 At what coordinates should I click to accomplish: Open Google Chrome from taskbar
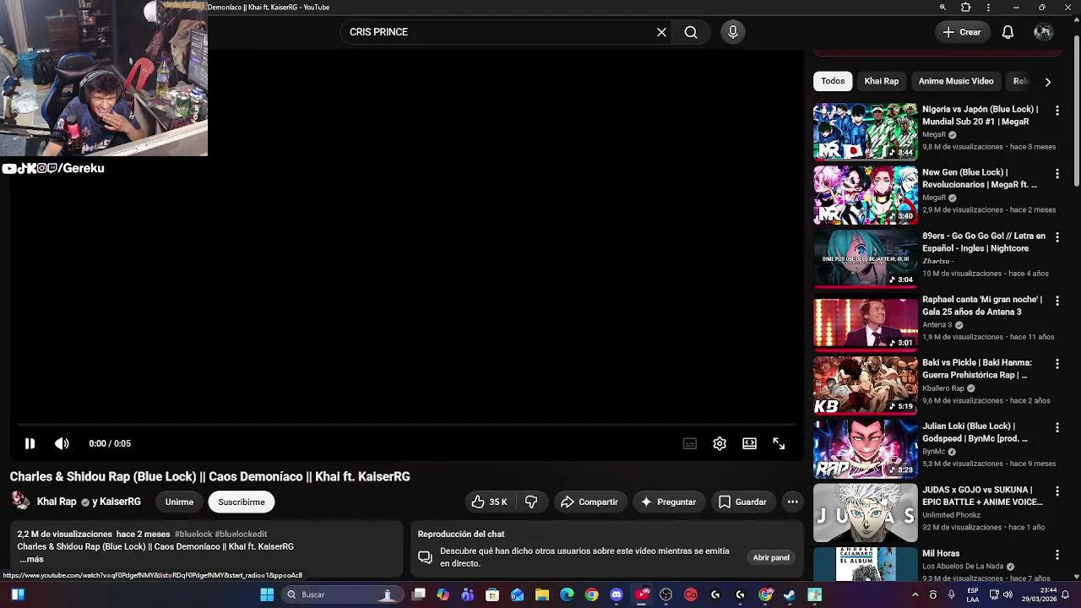tap(591, 594)
